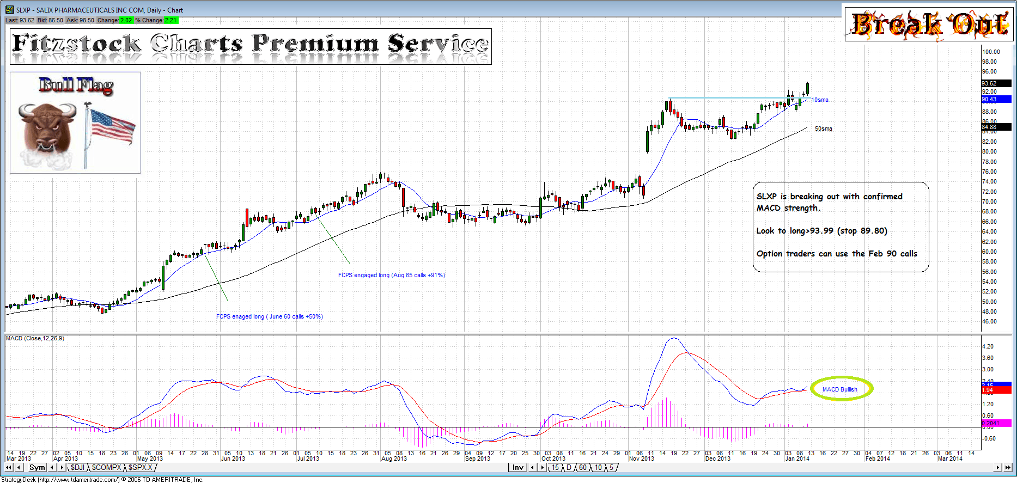Screen dimensions: 1017x483
Task: Switch to the $COMPX symbol tab
Action: coord(106,467)
